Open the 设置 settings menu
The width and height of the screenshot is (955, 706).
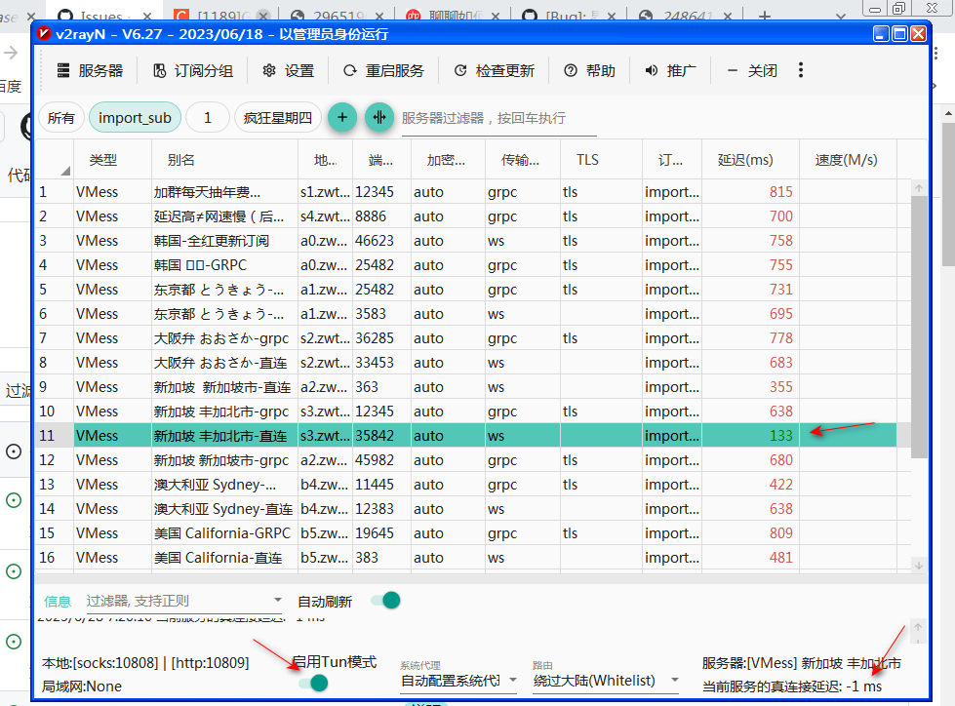pyautogui.click(x=288, y=70)
